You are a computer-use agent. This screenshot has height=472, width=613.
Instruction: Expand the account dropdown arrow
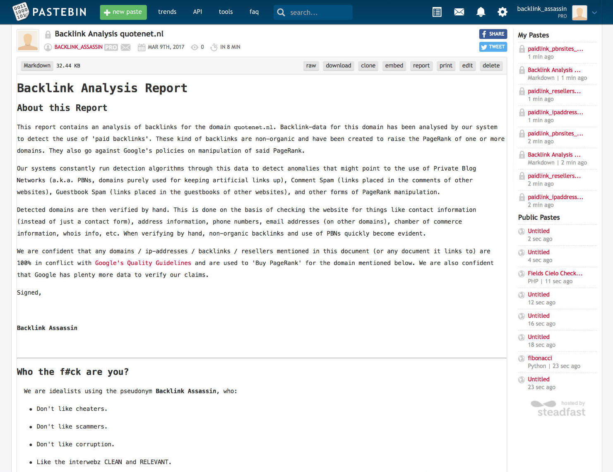pos(594,12)
